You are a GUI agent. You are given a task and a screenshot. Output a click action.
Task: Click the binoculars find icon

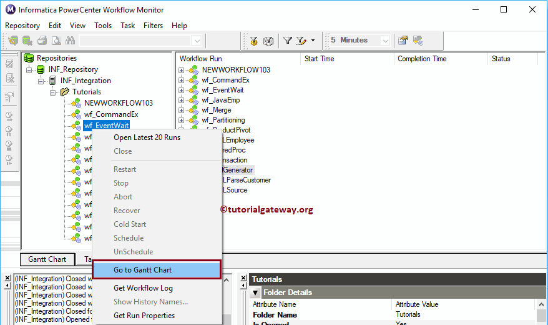coord(70,41)
